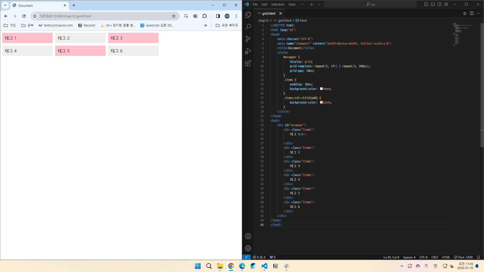The width and height of the screenshot is (484, 272).
Task: Open the Extensions view in VS Code
Action: point(248,63)
